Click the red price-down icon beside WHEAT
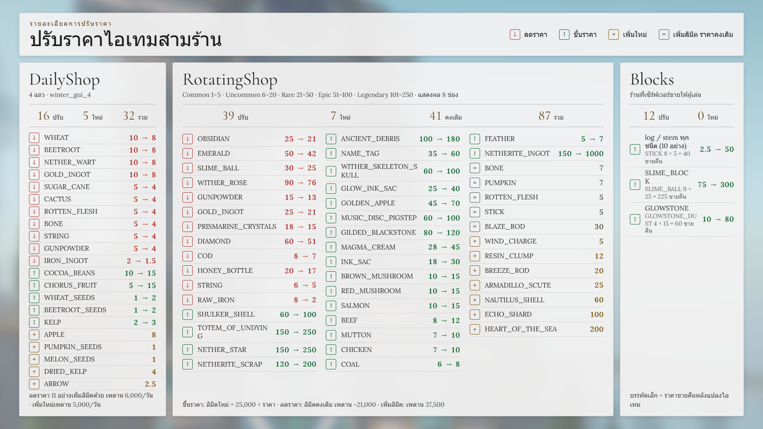This screenshot has height=429, width=763. pos(34,138)
